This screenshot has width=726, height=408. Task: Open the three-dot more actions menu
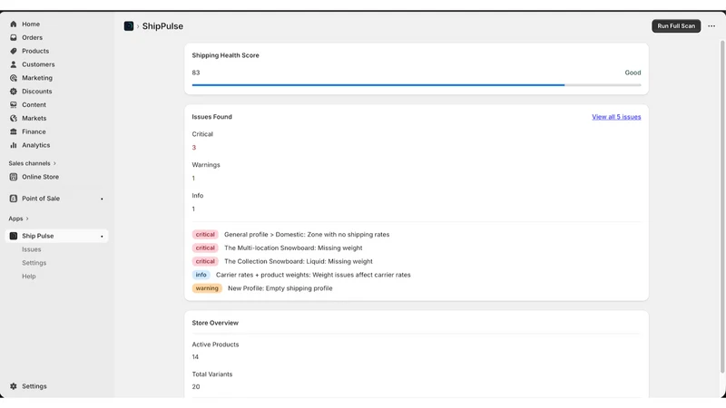(711, 26)
